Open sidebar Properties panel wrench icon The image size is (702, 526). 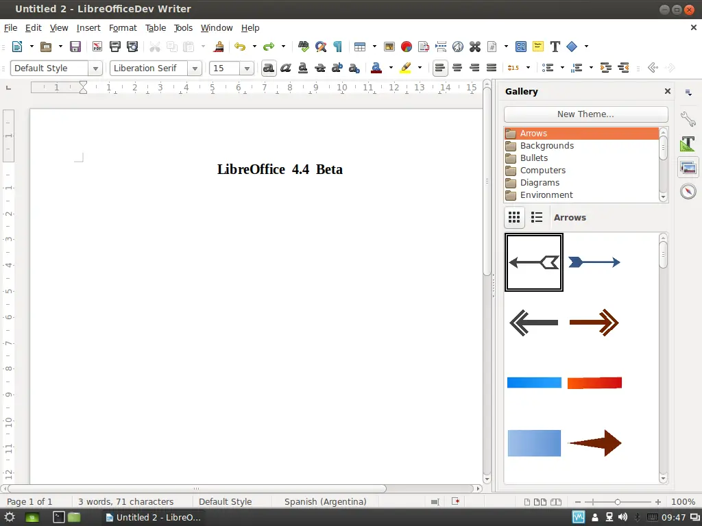688,118
